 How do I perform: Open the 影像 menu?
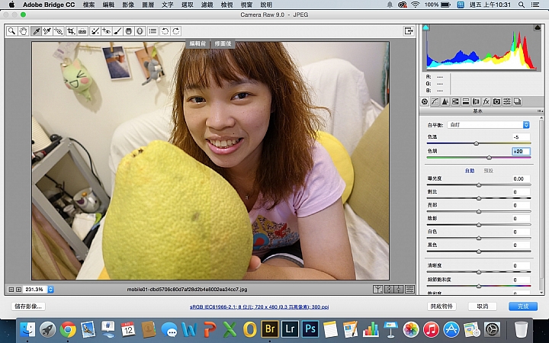(x=128, y=5)
